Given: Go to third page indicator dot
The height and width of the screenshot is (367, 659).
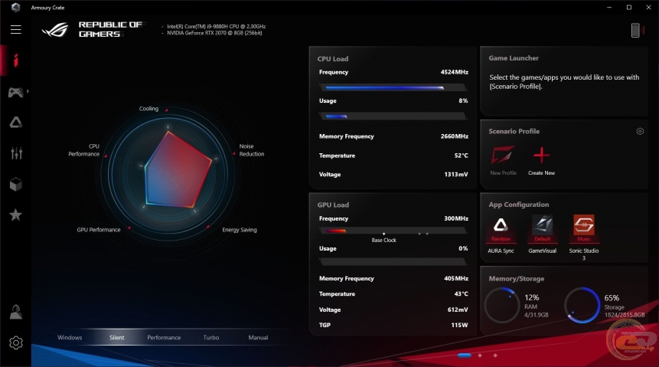Looking at the screenshot, I should click(495, 356).
